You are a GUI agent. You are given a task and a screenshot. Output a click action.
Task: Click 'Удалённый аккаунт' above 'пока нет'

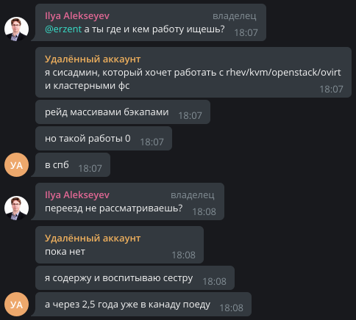pos(93,239)
